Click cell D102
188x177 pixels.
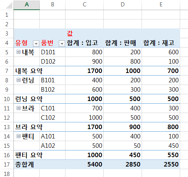(48, 61)
